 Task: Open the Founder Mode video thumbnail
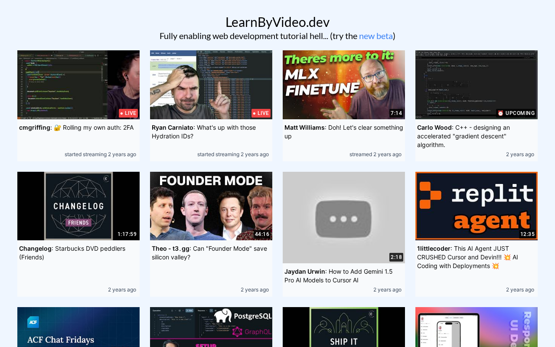[211, 206]
